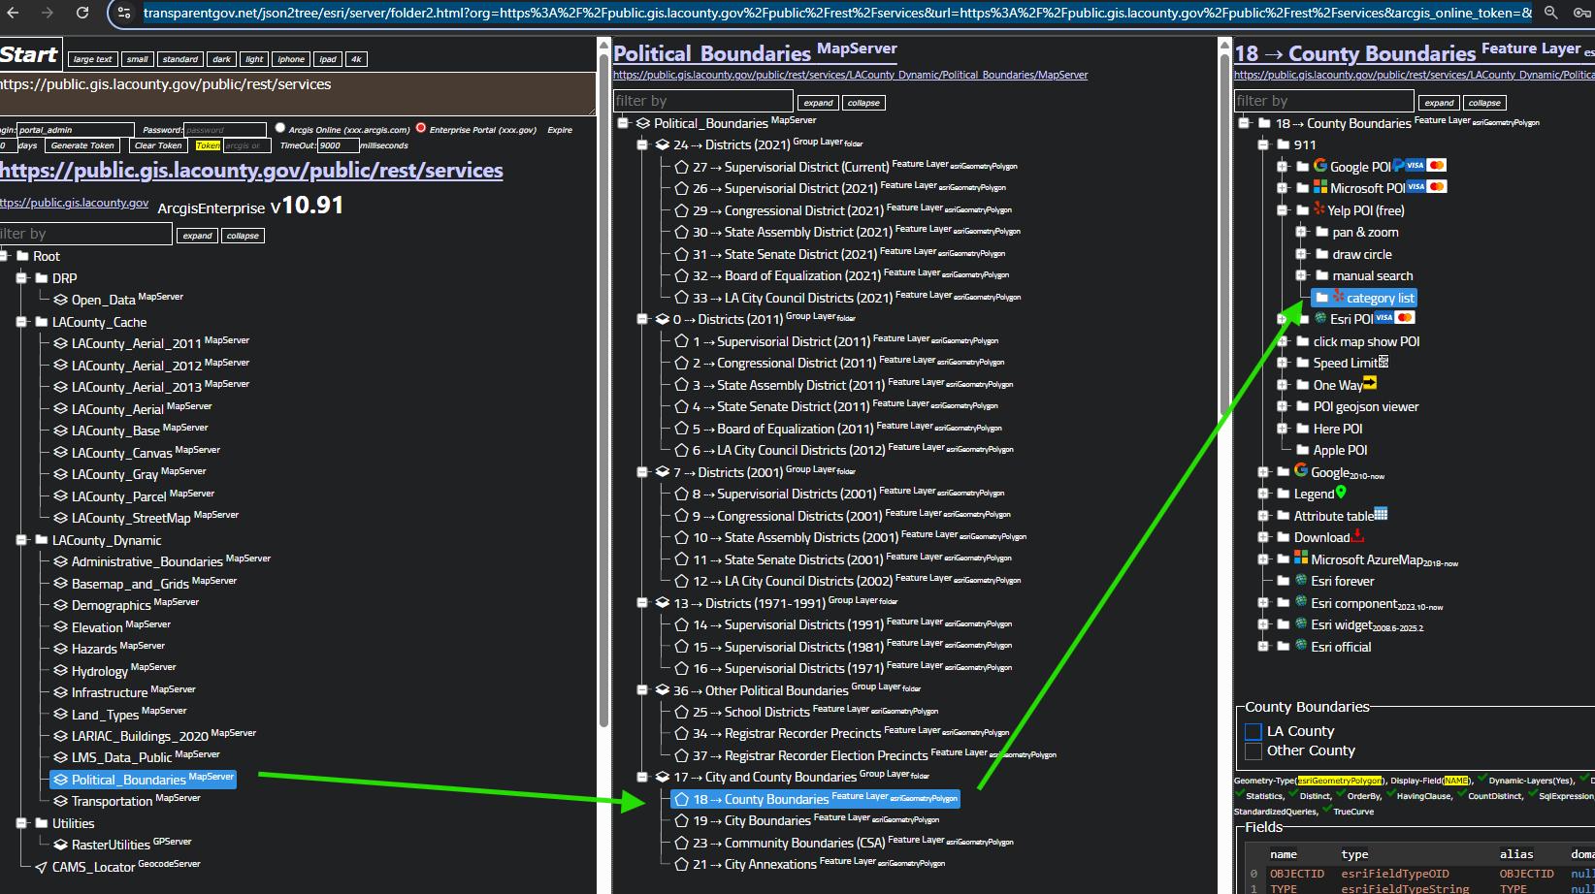Image resolution: width=1595 pixels, height=894 pixels.
Task: Click the Yelp icon beside Yelp POI (free)
Action: click(1318, 208)
